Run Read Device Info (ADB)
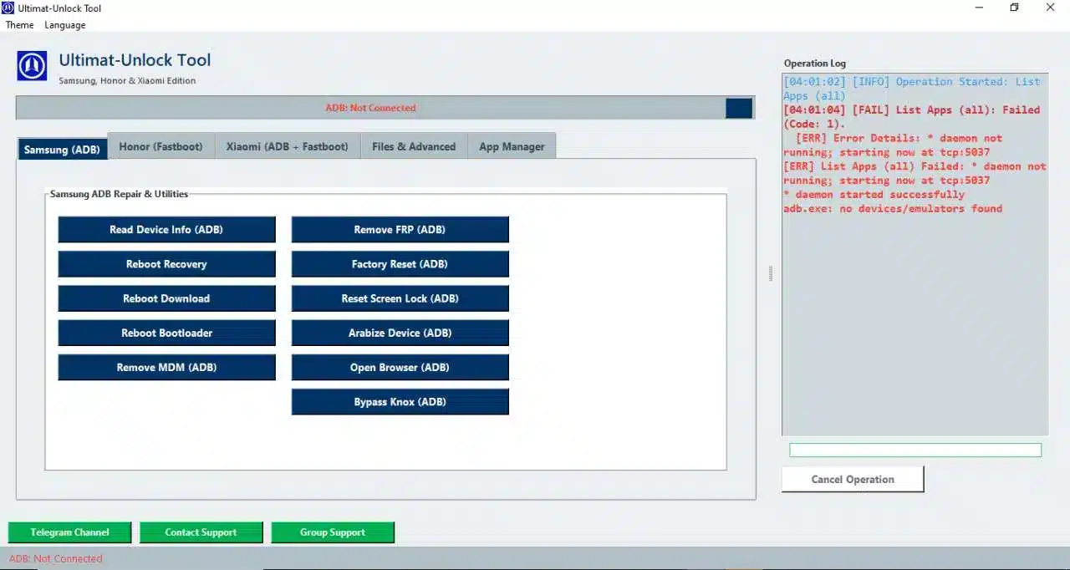 coord(166,229)
